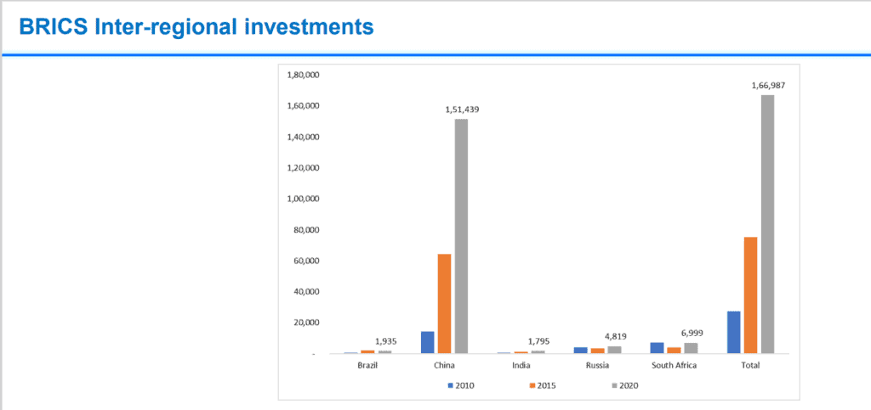Click the orange 2015 legend swatch
This screenshot has height=410, width=871.
click(x=532, y=385)
